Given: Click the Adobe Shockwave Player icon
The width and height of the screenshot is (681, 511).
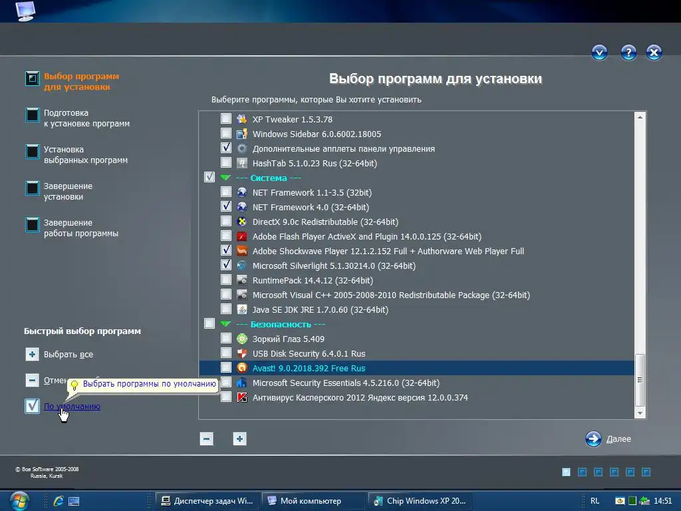Looking at the screenshot, I should [242, 251].
